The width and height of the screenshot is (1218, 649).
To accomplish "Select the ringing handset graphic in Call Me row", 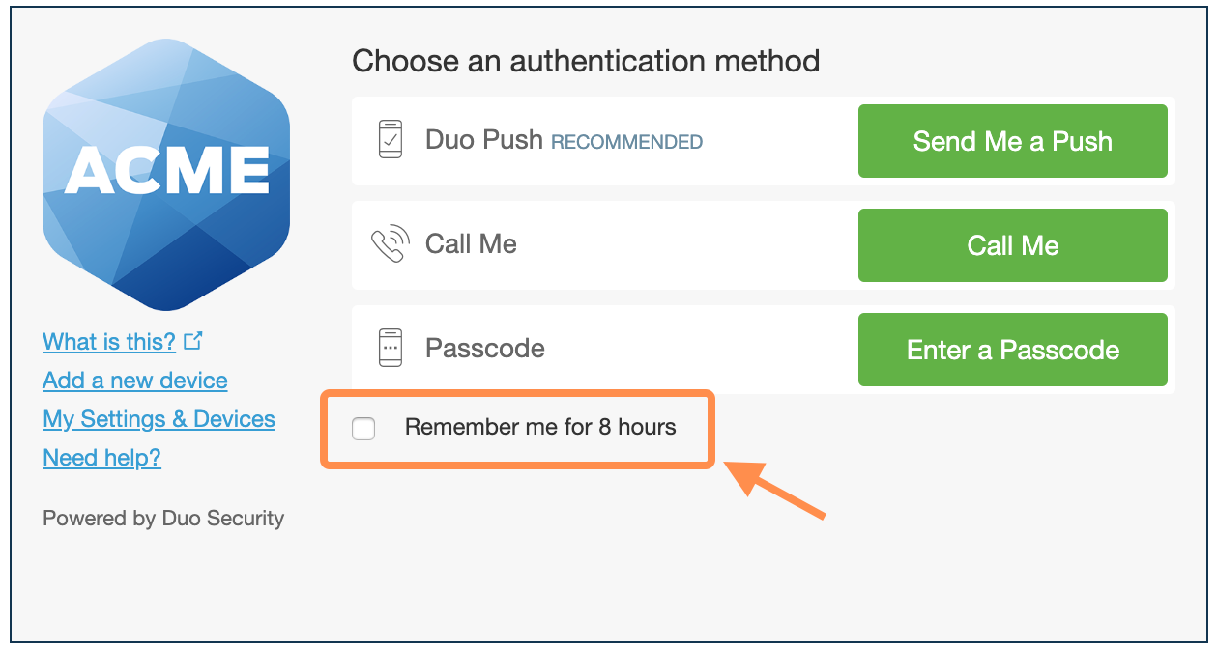I will pyautogui.click(x=390, y=243).
